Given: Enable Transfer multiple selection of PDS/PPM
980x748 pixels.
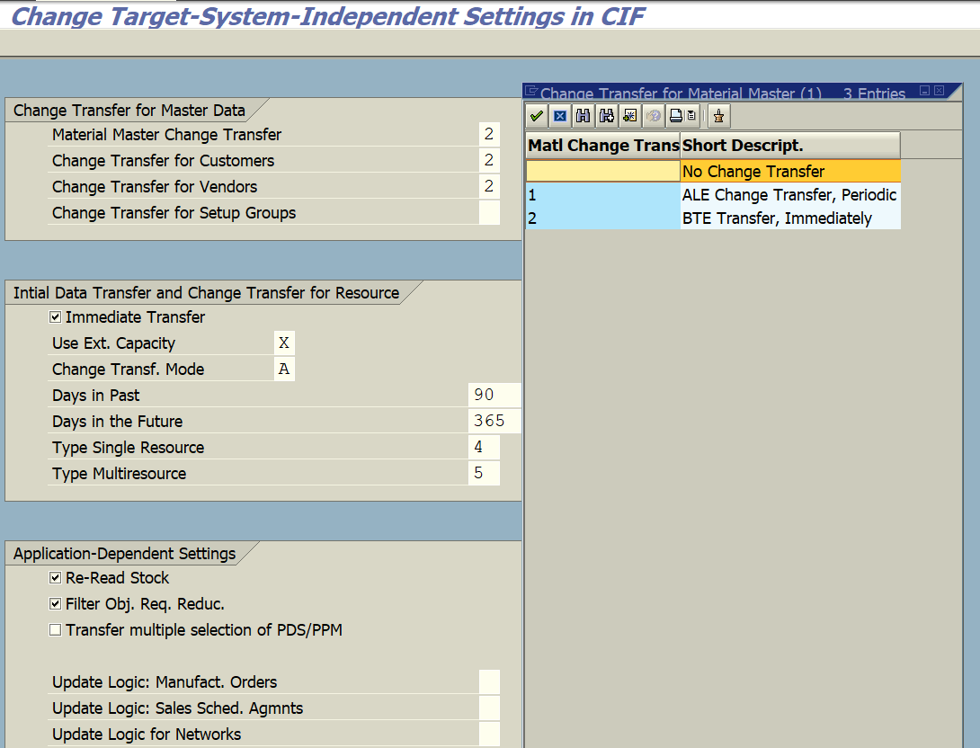Looking at the screenshot, I should (55, 630).
